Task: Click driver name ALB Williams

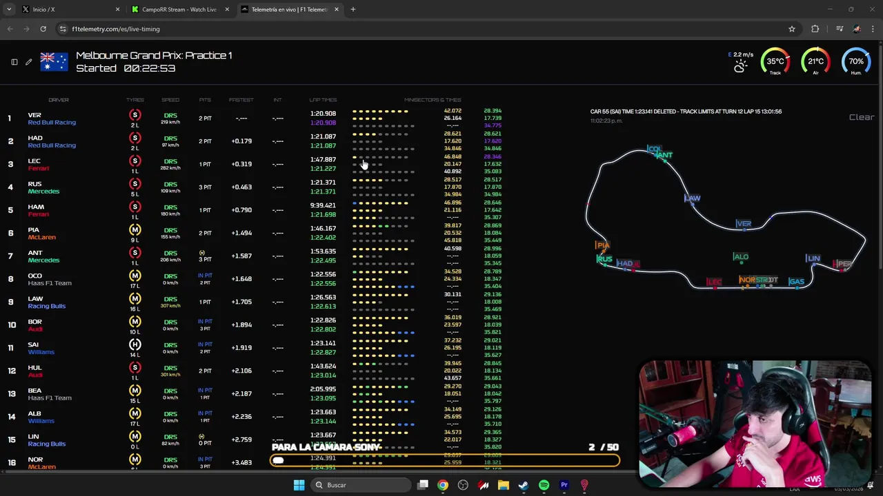Action: click(x=41, y=417)
